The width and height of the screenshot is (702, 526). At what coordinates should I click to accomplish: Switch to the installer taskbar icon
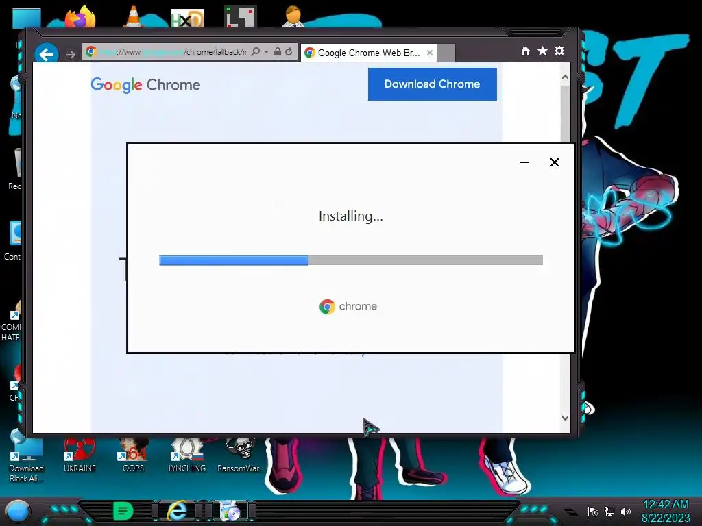pos(230,511)
